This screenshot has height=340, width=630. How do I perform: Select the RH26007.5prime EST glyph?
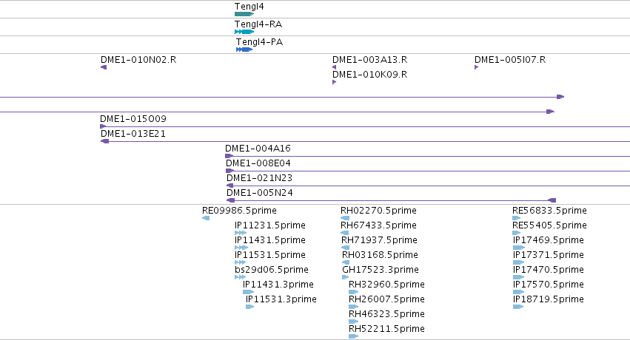(x=353, y=307)
